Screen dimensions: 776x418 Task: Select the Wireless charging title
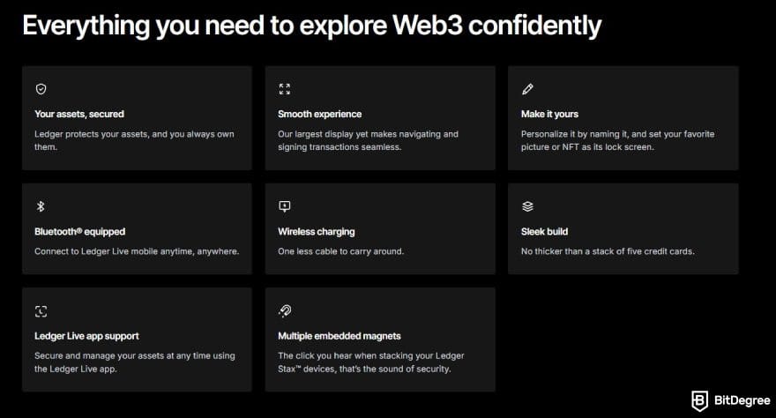tap(317, 232)
